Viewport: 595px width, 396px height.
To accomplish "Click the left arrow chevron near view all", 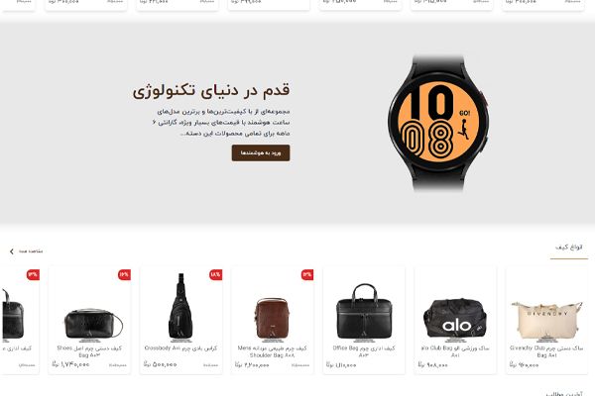I will pos(12,251).
